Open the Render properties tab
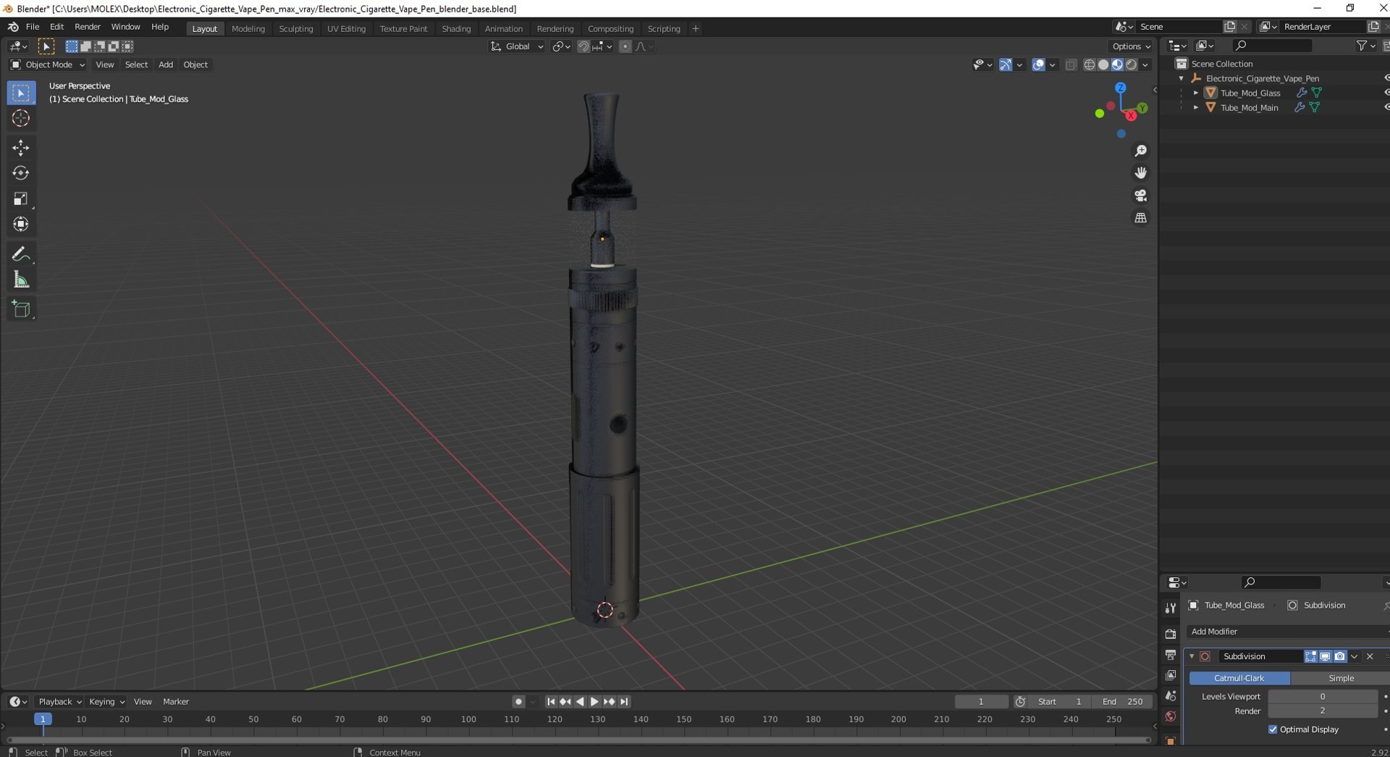1390x757 pixels. [1171, 634]
